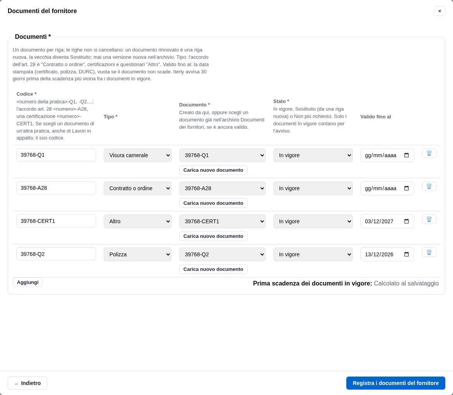Change Stato dropdown in the 39768-Q2 row

(313, 254)
